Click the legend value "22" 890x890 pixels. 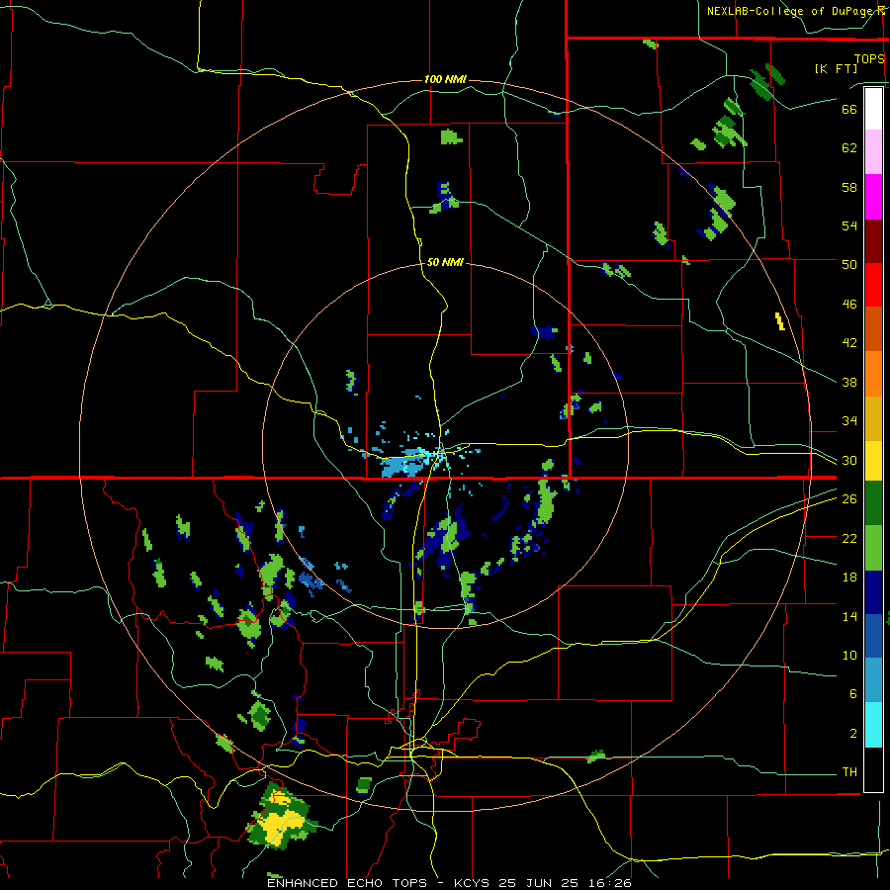849,538
